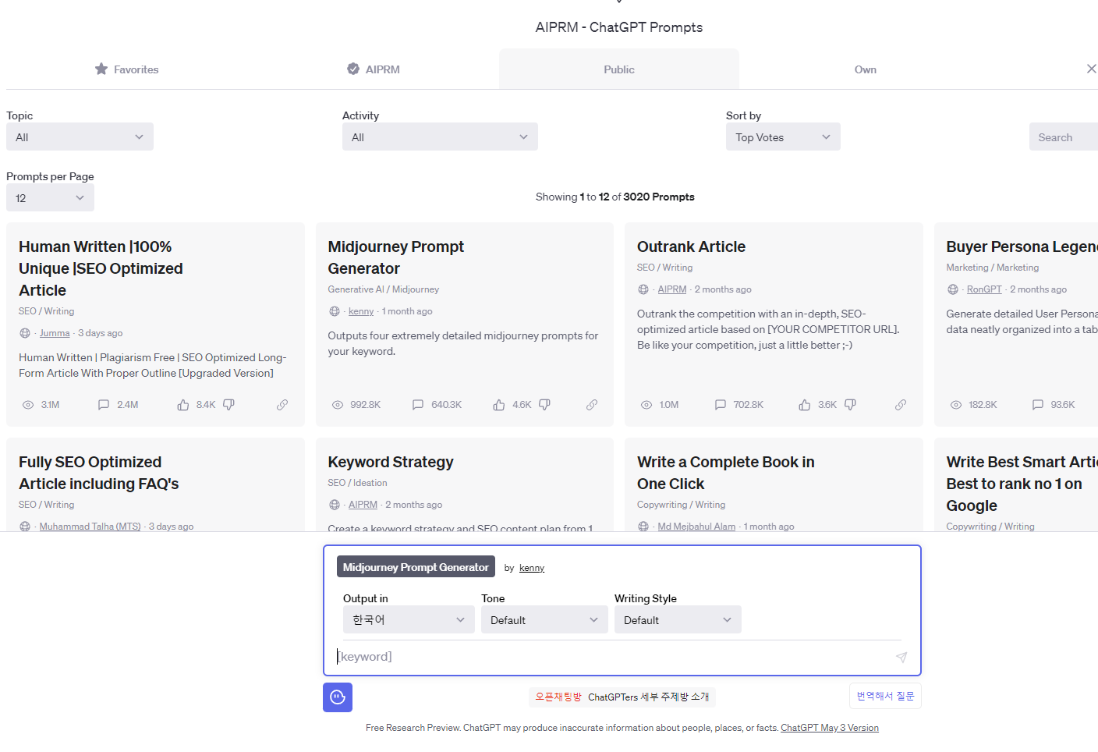Open author kenny's link in Midjourney card
The width and height of the screenshot is (1098, 752).
point(361,311)
